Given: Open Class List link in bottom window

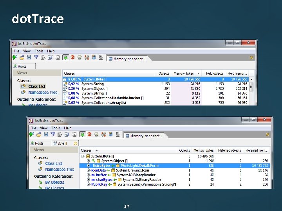Looking at the screenshot, I should tap(54, 163).
